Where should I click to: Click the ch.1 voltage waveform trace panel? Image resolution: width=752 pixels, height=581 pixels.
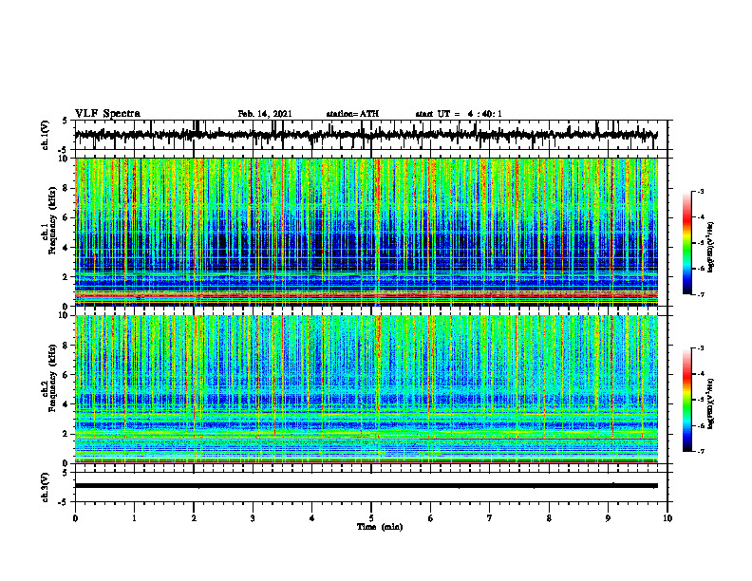370,135
